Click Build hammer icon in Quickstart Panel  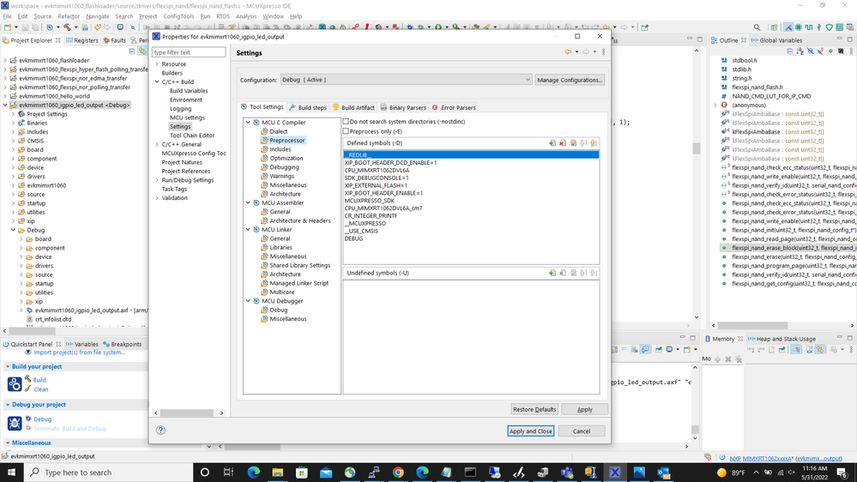click(x=28, y=379)
